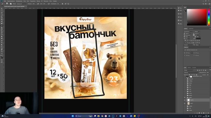
Task: Expand the group below Слой 3
Action: pos(187,106)
